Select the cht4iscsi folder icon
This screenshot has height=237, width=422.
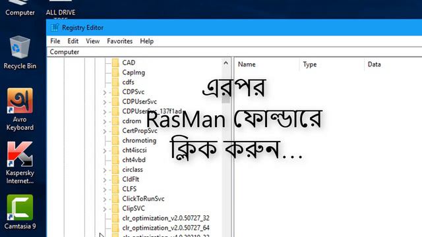[x=115, y=150]
